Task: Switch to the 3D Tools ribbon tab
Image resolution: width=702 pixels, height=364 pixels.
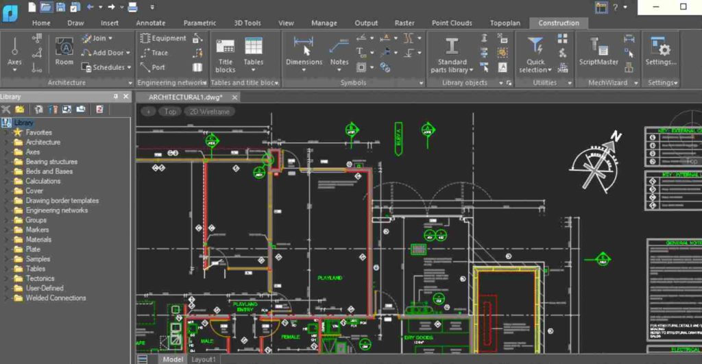Action: tap(247, 23)
